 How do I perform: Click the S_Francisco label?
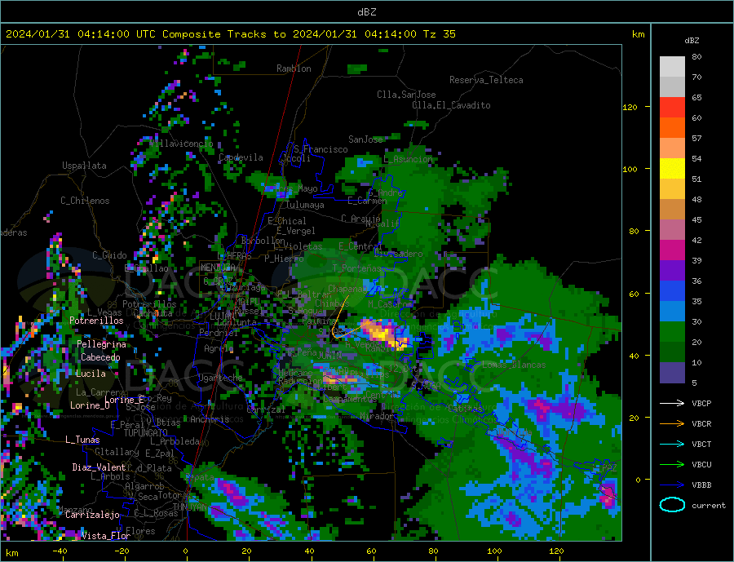(x=321, y=149)
